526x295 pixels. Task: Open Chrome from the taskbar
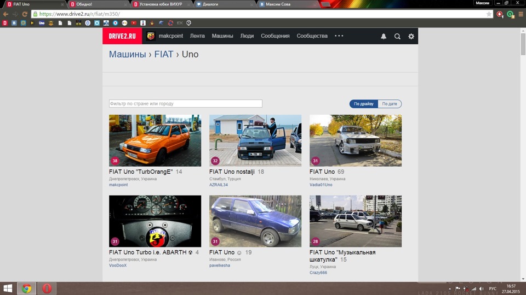pyautogui.click(x=26, y=288)
